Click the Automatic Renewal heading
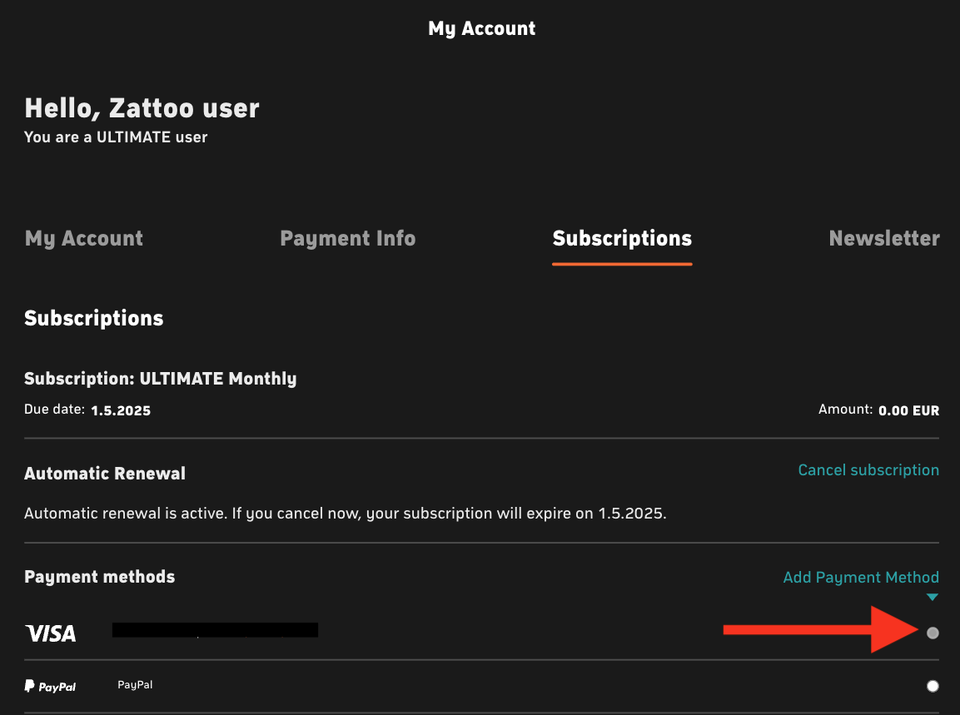The image size is (960, 715). (x=105, y=474)
